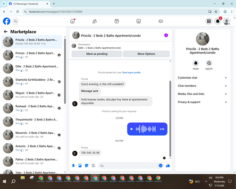
Task: Follow the View buyer profile link
Action: pos(131,72)
